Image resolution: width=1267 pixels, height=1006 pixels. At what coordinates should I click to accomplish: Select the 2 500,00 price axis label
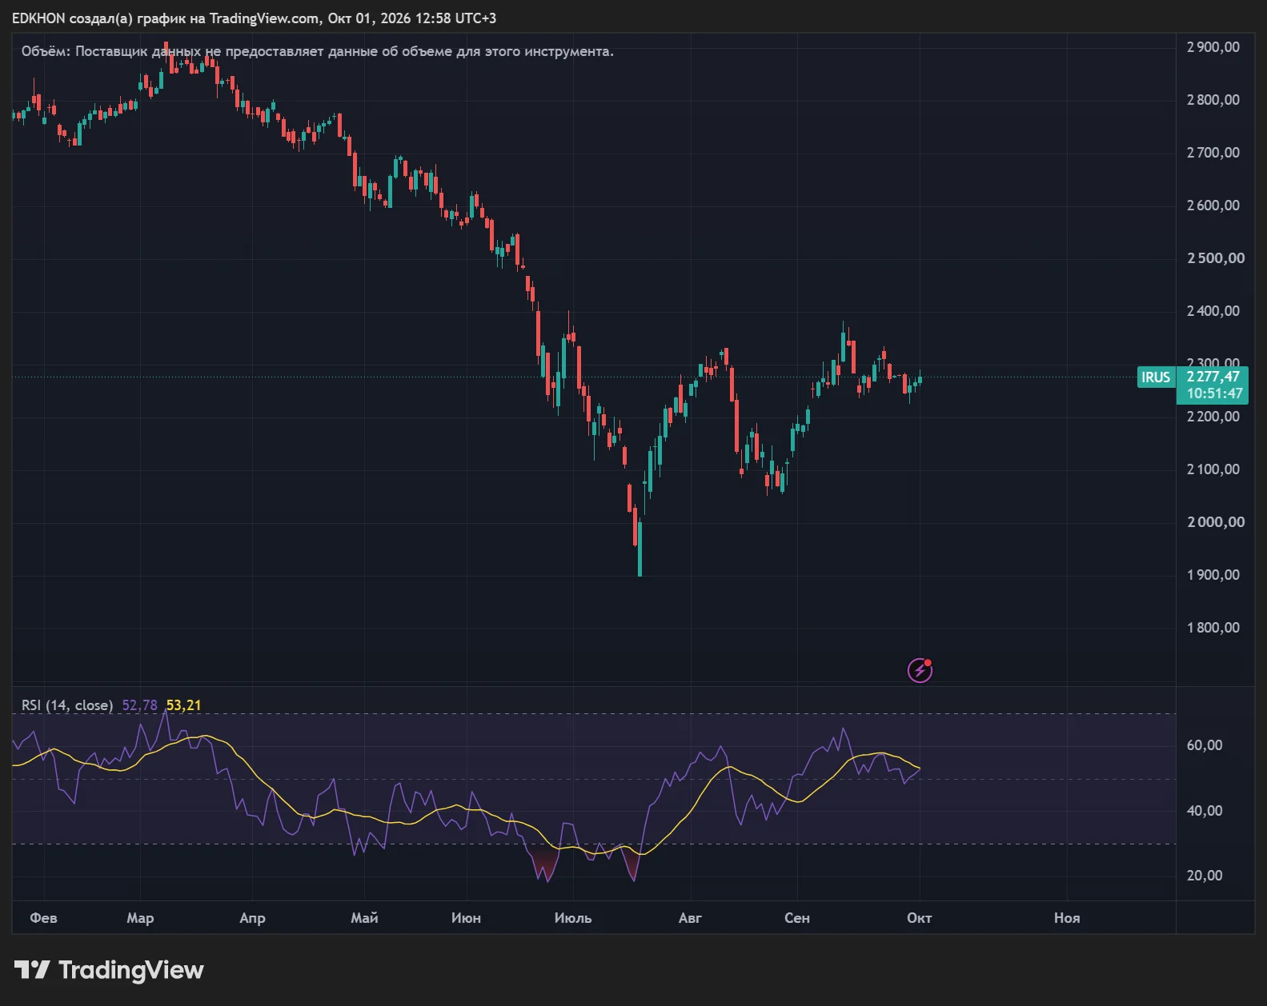(1216, 258)
